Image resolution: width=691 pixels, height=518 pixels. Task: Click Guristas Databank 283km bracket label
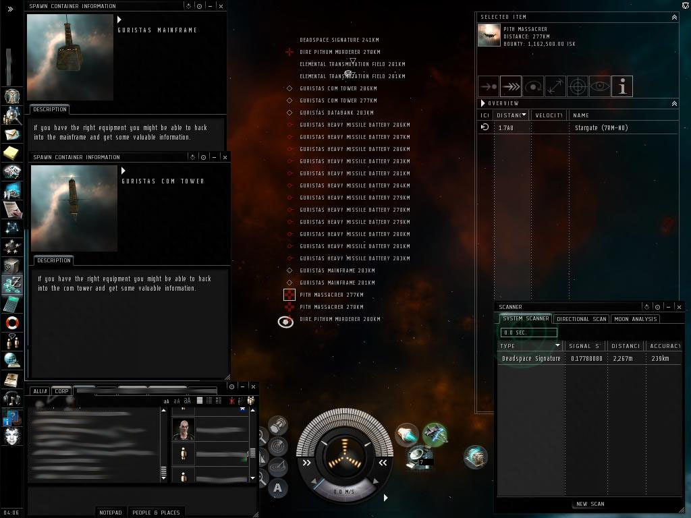pyautogui.click(x=337, y=113)
